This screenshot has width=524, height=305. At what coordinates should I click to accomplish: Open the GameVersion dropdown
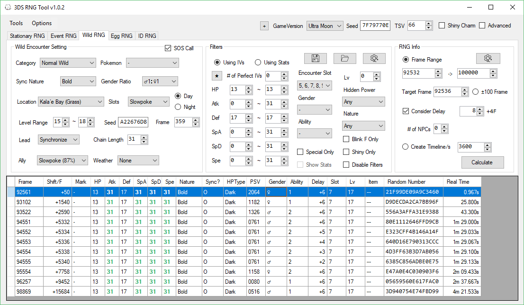click(325, 26)
